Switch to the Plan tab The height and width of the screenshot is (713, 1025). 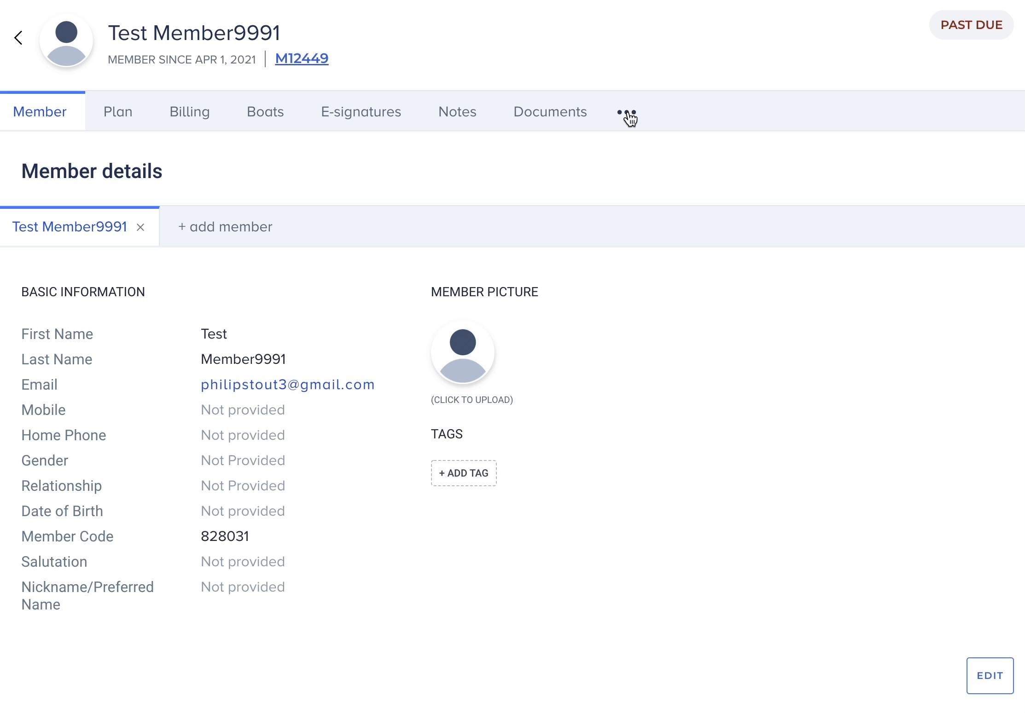point(118,112)
